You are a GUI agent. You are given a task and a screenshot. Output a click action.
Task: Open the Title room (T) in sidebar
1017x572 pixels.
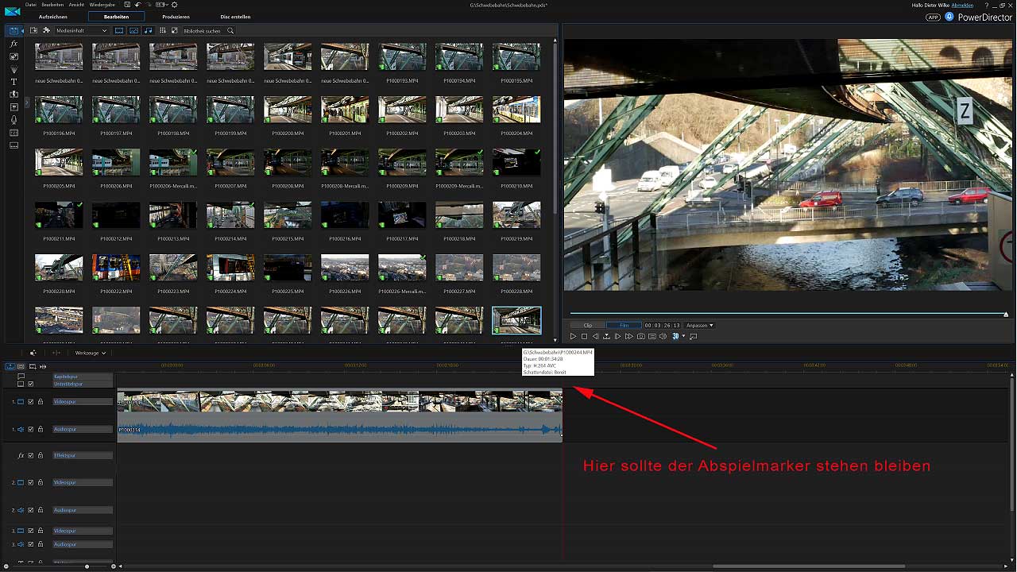tap(14, 82)
